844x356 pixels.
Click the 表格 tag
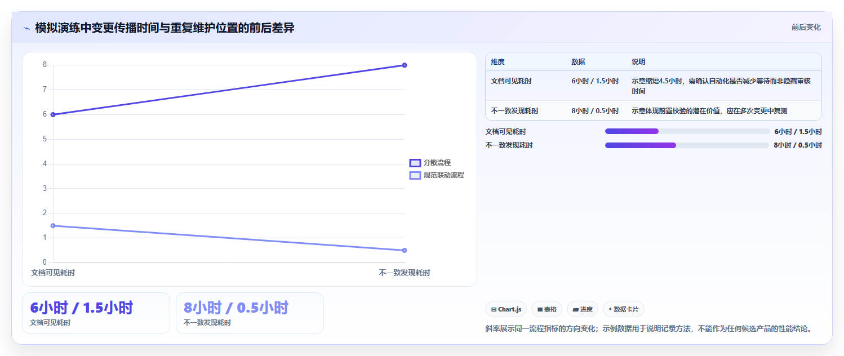(x=547, y=309)
